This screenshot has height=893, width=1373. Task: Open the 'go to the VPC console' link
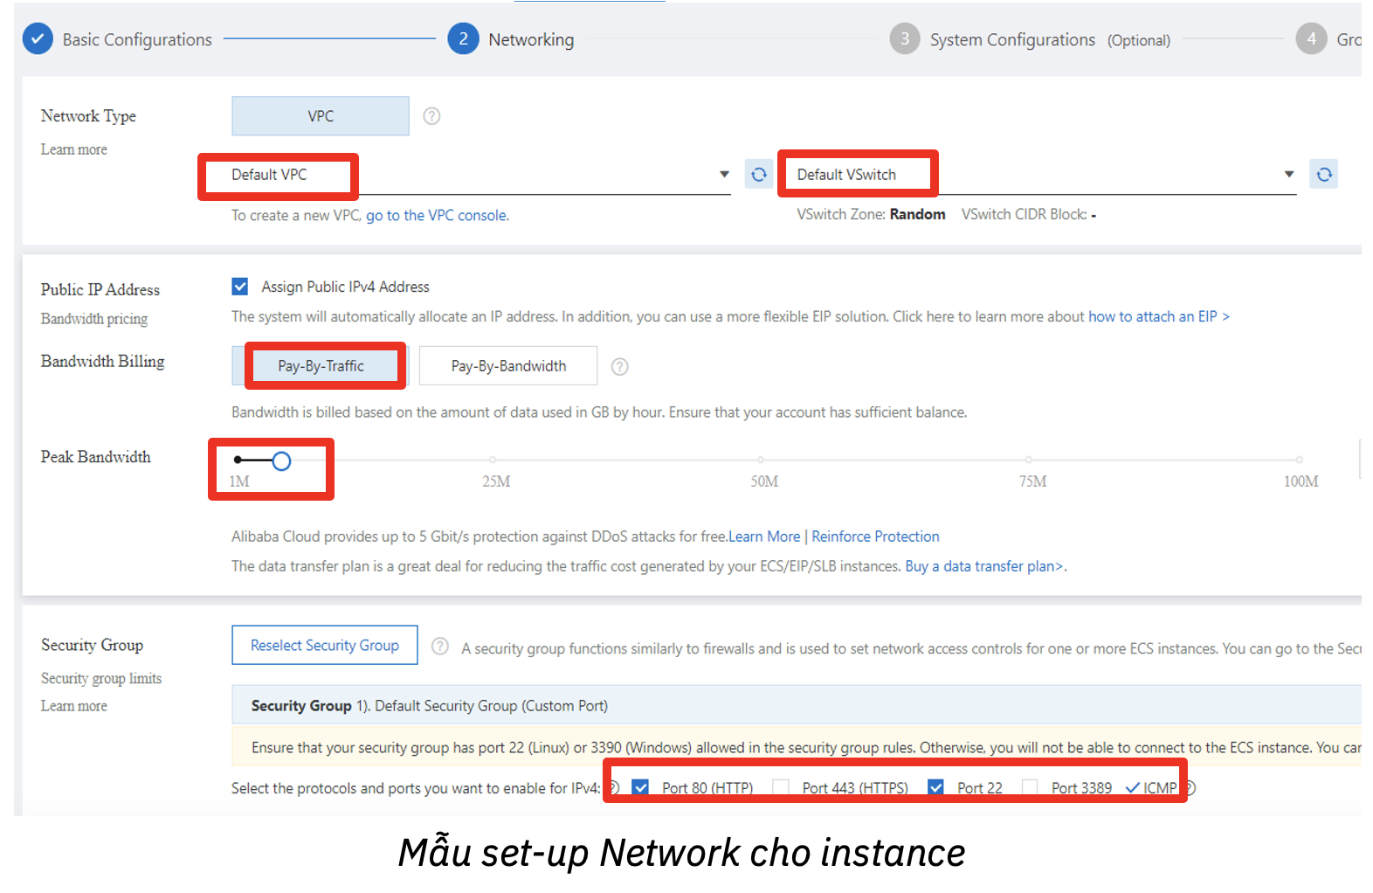click(437, 216)
